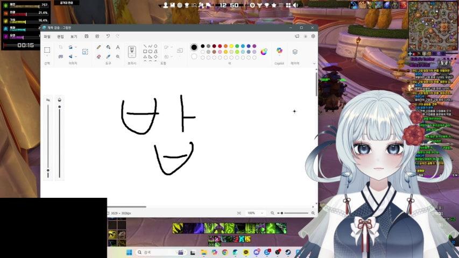This screenshot has height=258, width=459.
Task: Click Paint's vertical scrollbar
Action: tap(316, 84)
